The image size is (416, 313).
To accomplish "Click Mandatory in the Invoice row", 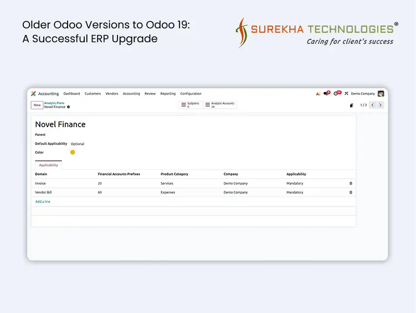I will pos(295,183).
